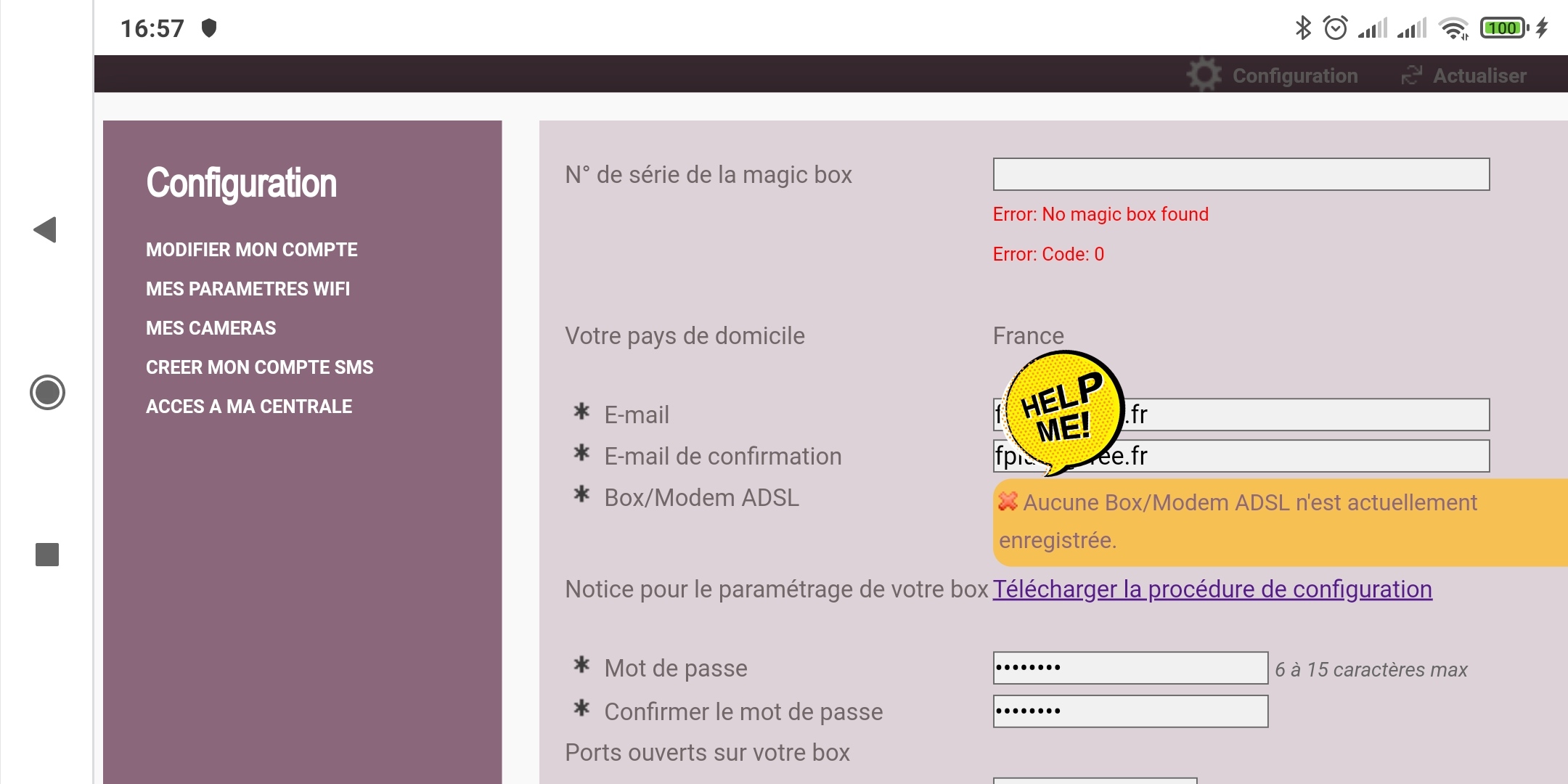Click the Mot de passe field
Image resolution: width=1568 pixels, height=784 pixels.
pos(1130,668)
